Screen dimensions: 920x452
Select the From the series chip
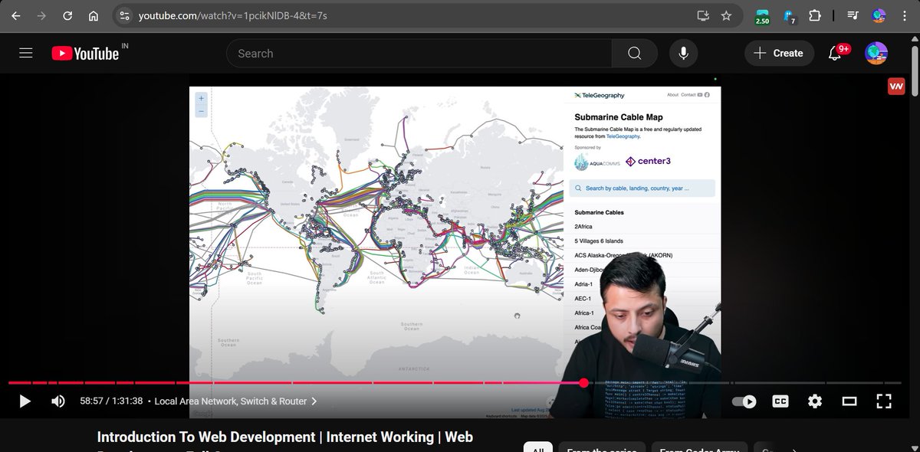(x=601, y=447)
